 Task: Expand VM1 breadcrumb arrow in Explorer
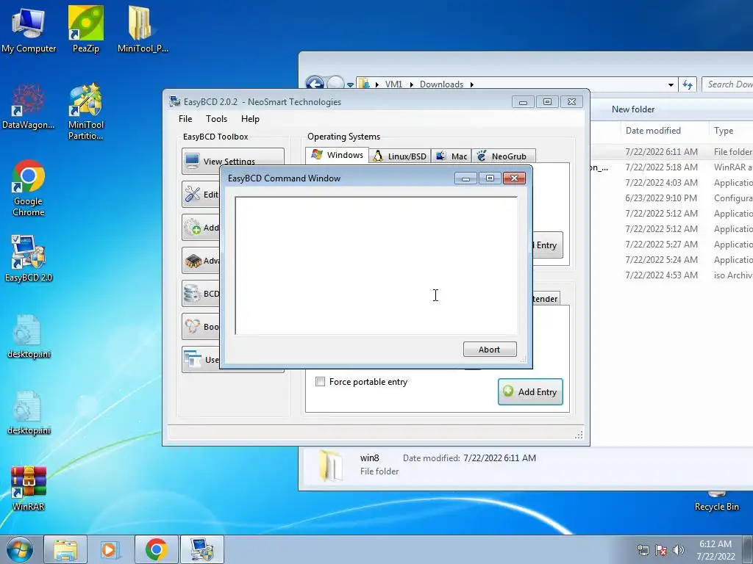point(412,84)
